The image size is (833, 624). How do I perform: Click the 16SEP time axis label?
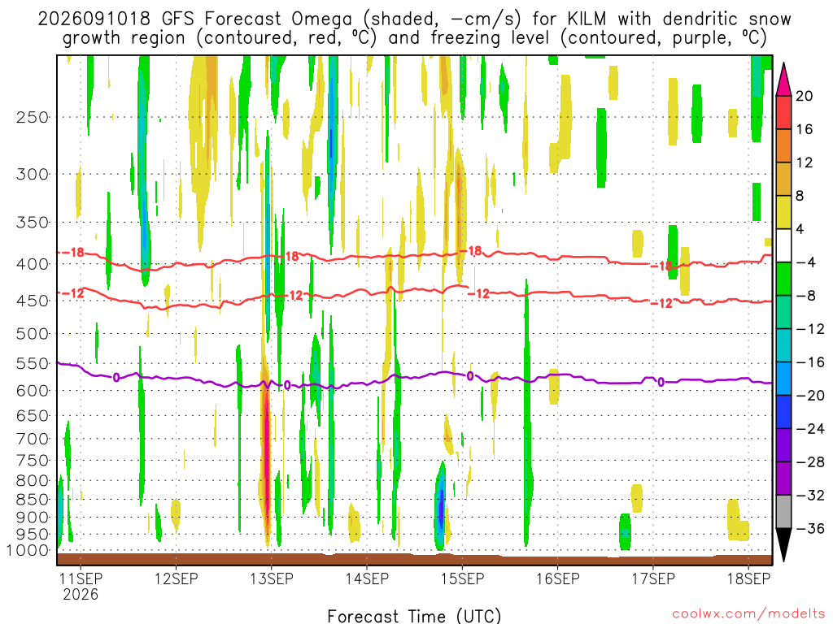[x=558, y=578]
